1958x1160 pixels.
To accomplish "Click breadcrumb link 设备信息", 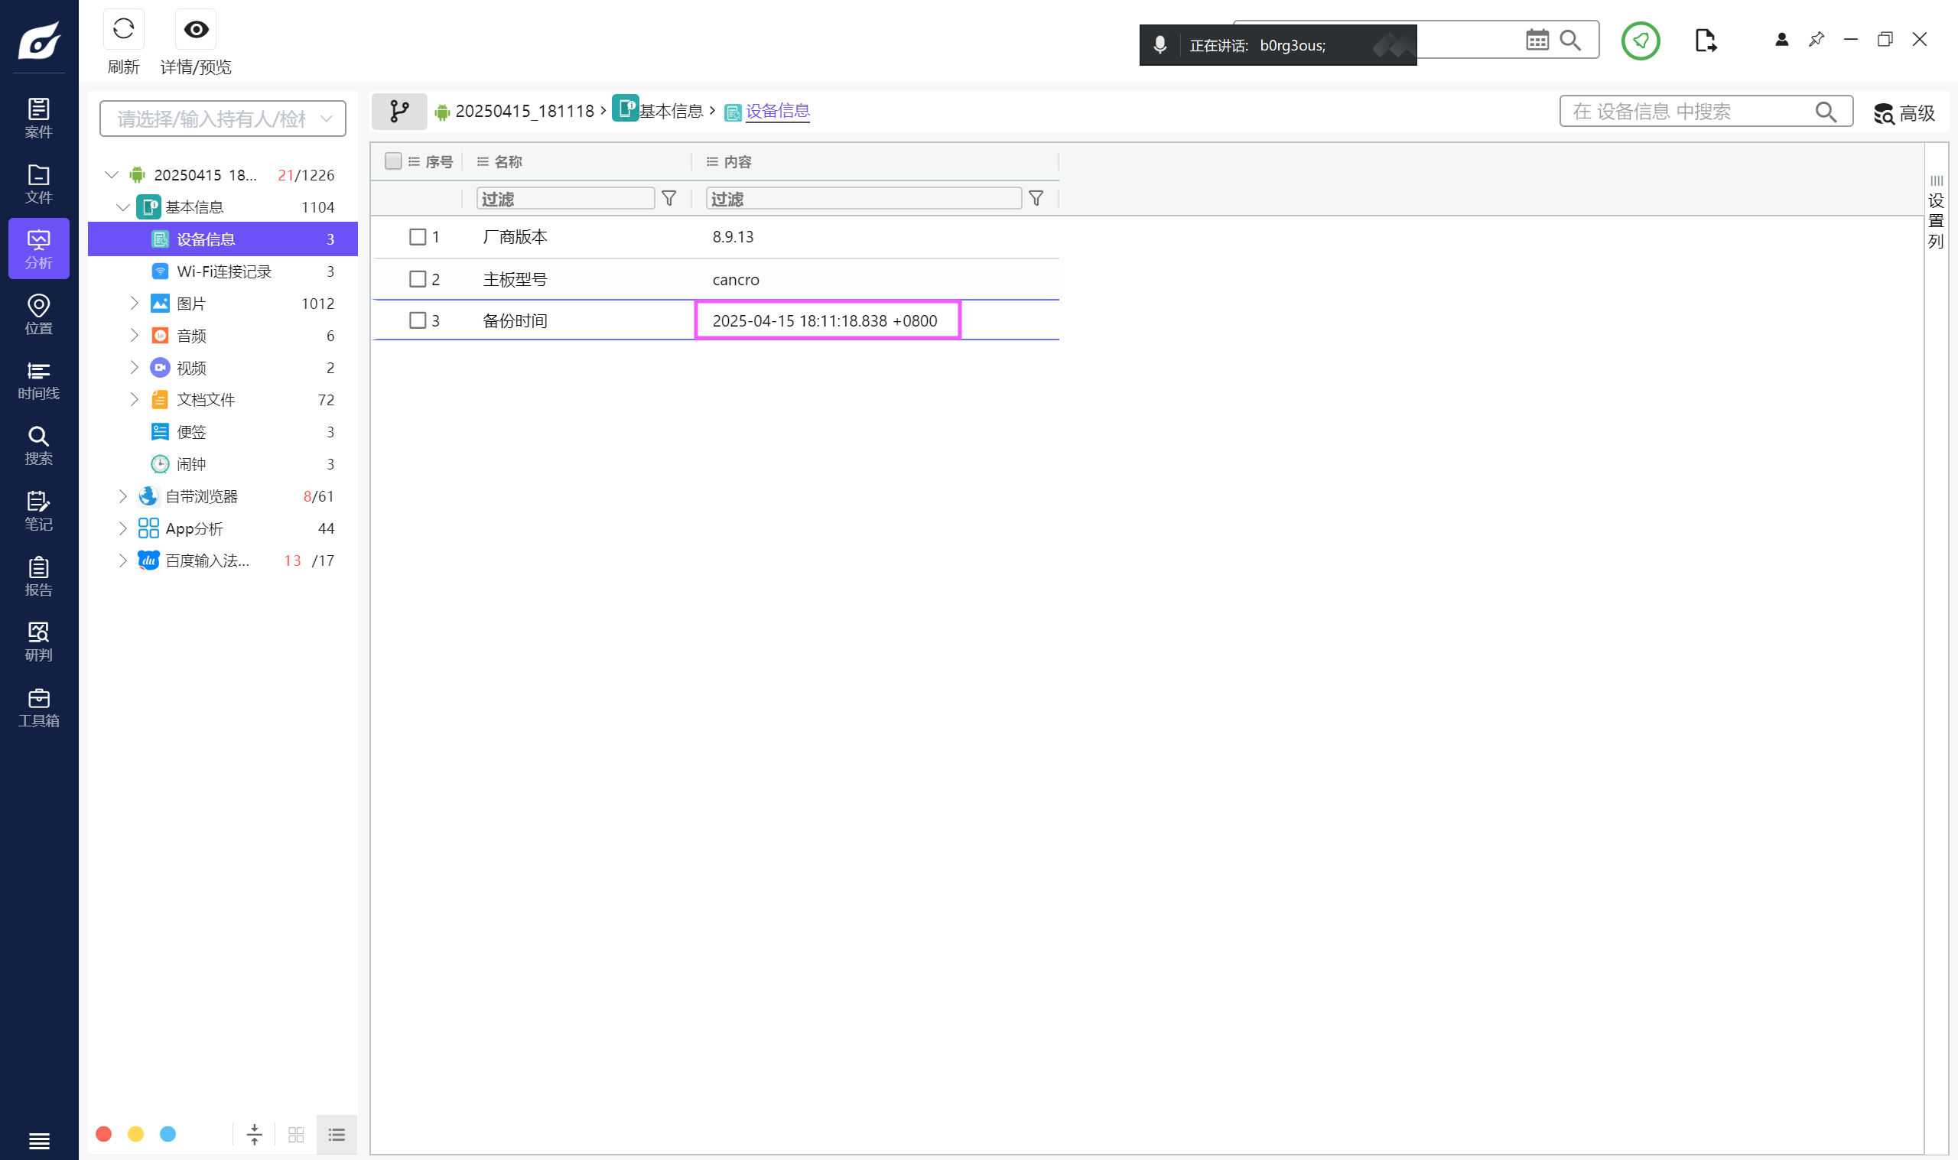I will tap(778, 111).
